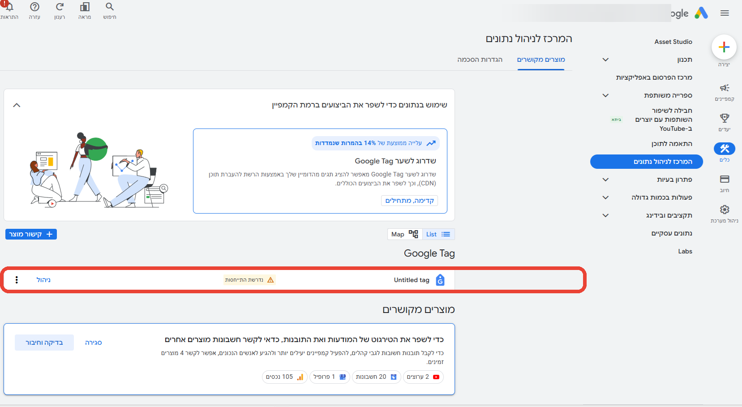Open the search (חיפוש) magnifier icon
Screen dimensions: 742x407
pos(110,7)
